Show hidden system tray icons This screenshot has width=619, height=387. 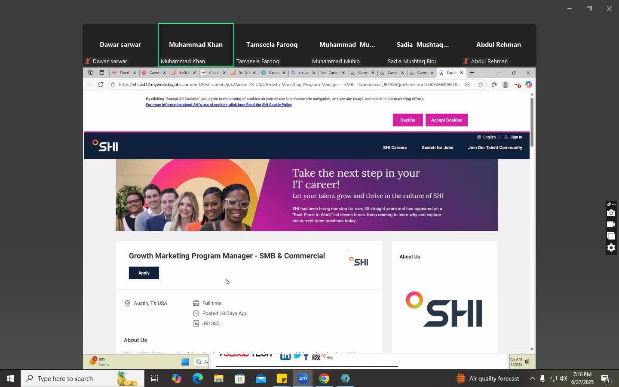[x=532, y=379]
